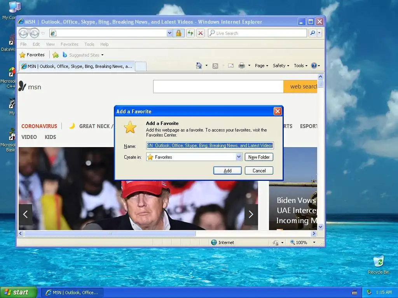This screenshot has height=298, width=398.
Task: Click the Live Search magnifier button
Action: (313, 33)
